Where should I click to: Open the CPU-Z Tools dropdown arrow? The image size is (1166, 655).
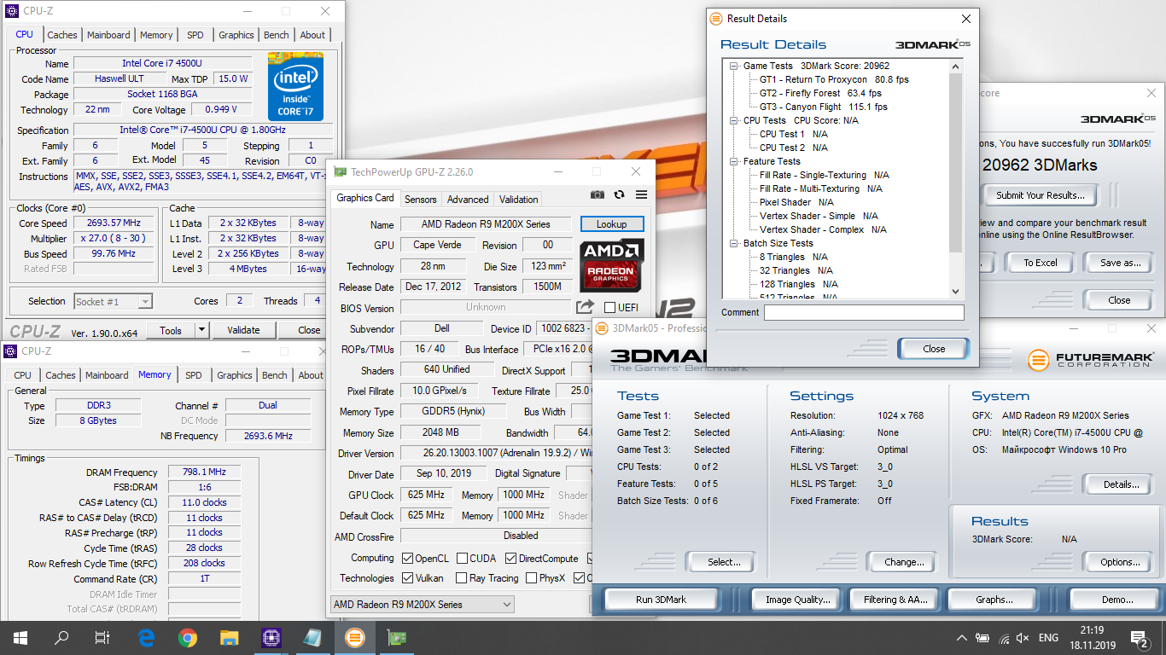(x=201, y=330)
